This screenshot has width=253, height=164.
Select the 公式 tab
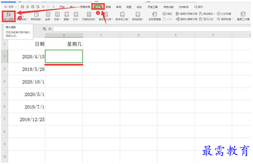(x=98, y=7)
